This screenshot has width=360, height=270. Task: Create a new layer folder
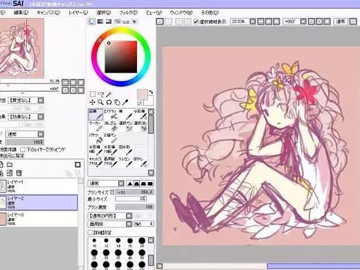[10, 165]
